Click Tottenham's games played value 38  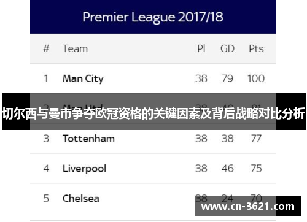[201, 139]
